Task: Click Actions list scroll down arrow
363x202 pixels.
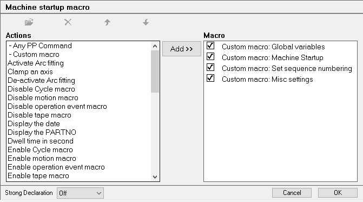Action: 155,177
